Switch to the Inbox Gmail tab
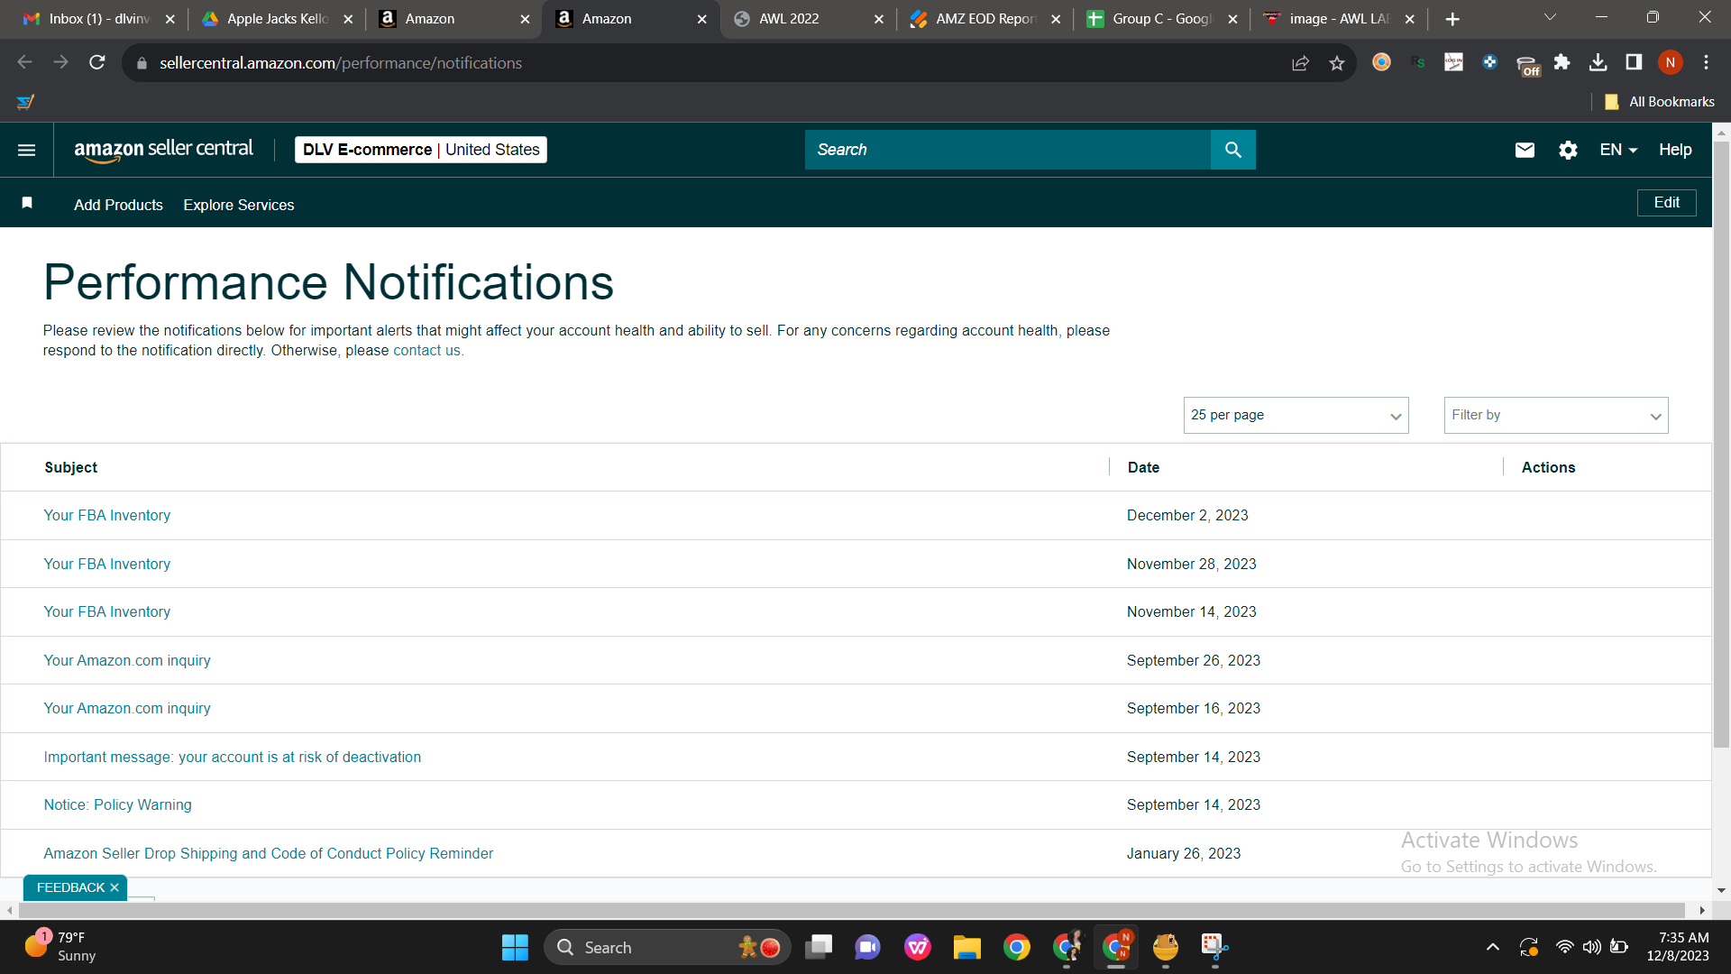 [x=99, y=19]
